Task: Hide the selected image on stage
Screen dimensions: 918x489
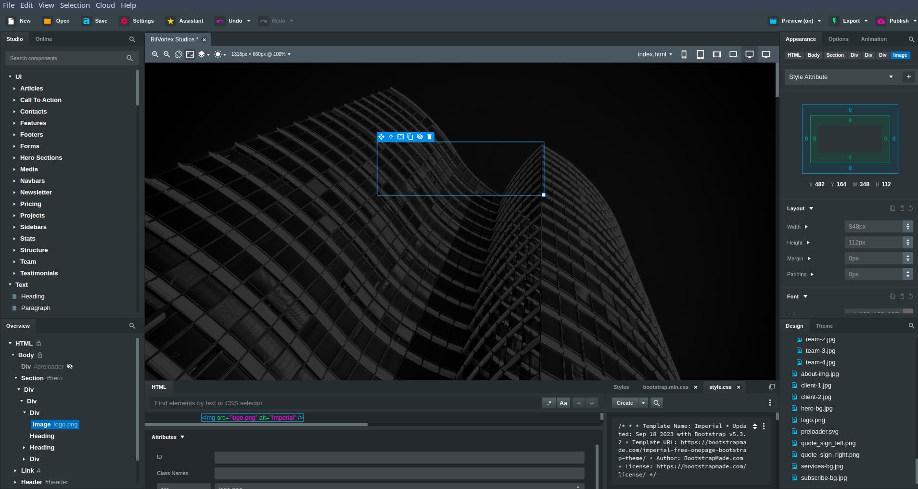Action: (x=420, y=137)
